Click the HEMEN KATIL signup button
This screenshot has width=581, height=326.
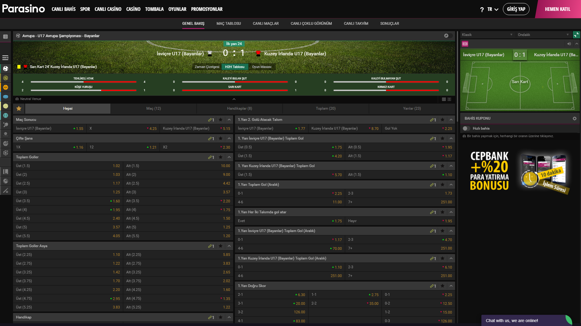557,9
